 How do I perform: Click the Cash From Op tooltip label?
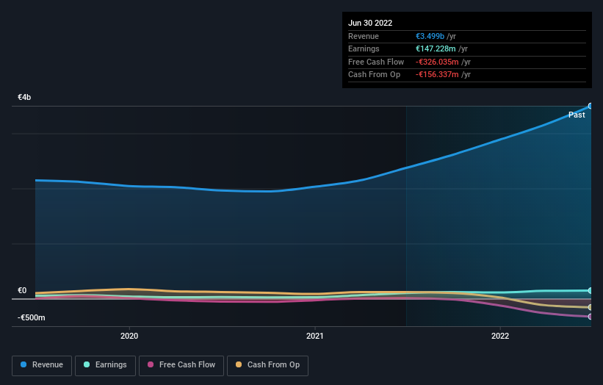(x=374, y=75)
